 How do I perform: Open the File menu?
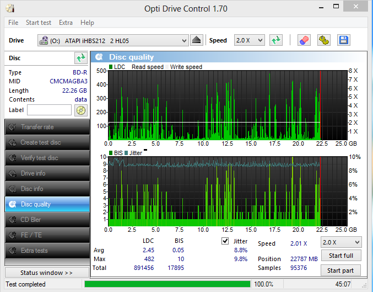(13, 23)
